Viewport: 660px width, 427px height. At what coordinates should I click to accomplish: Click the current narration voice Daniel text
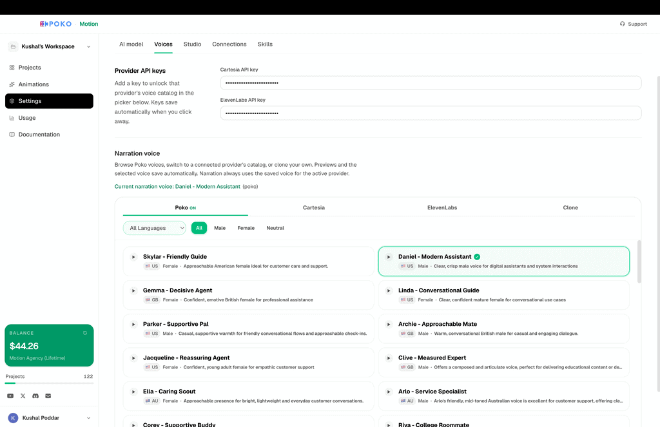coord(177,187)
